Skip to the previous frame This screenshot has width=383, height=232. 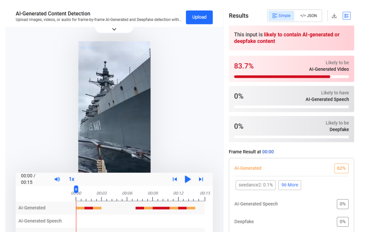click(175, 179)
